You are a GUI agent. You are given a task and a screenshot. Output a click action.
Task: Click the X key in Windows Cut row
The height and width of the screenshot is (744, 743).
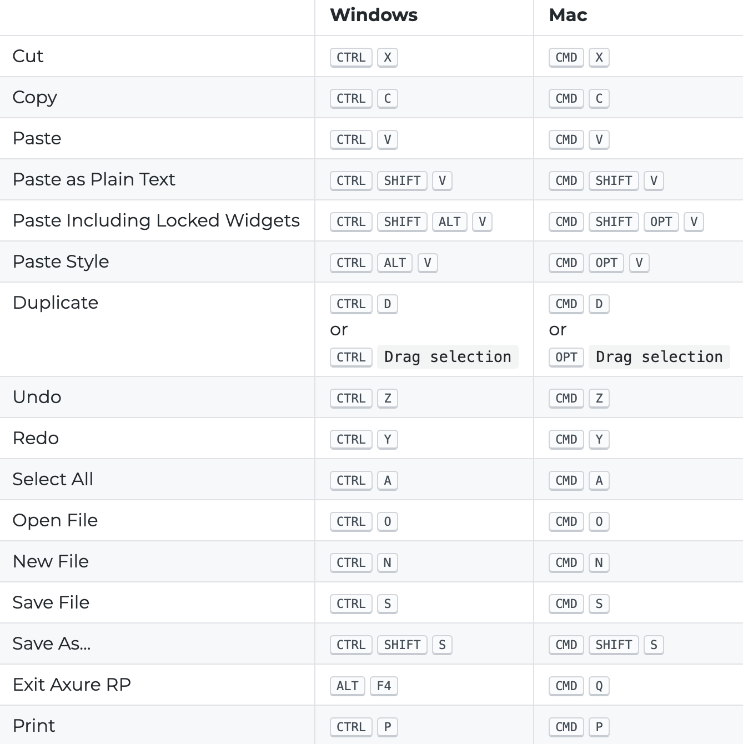tap(388, 57)
